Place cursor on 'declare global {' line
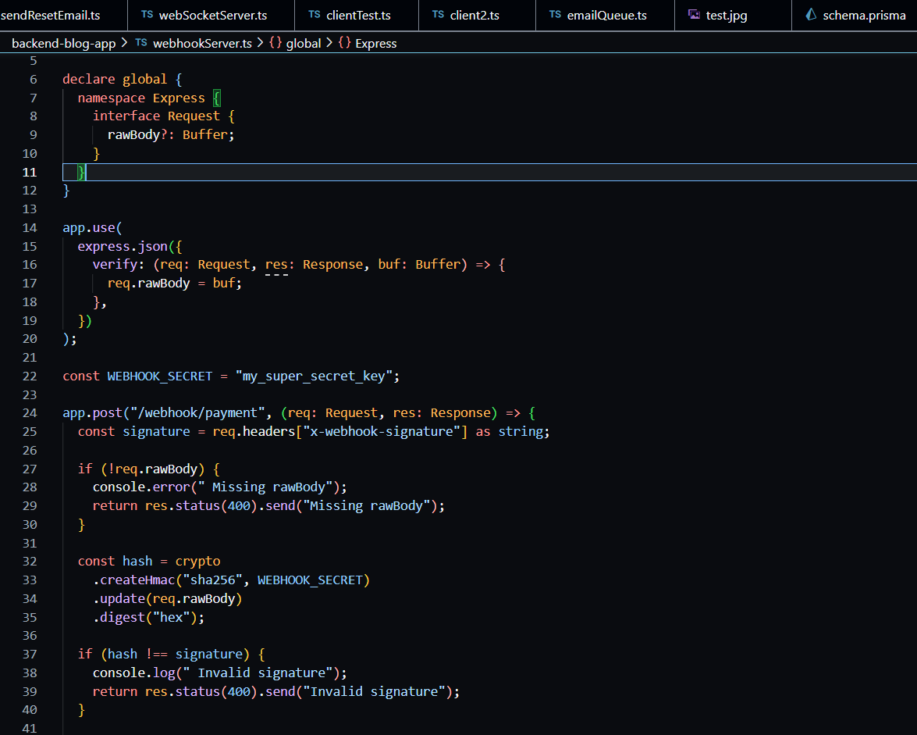 point(123,79)
